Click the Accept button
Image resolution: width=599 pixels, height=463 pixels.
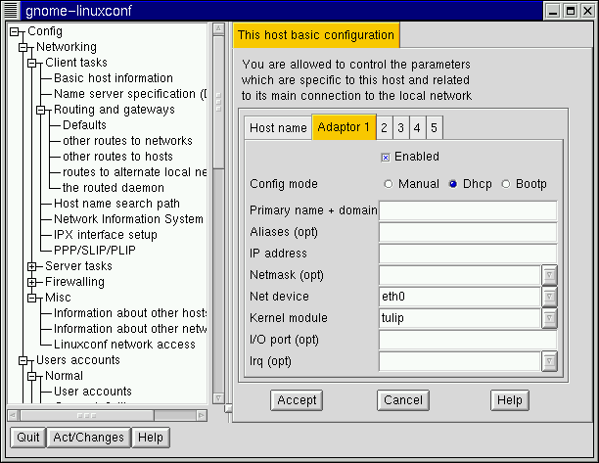click(297, 399)
